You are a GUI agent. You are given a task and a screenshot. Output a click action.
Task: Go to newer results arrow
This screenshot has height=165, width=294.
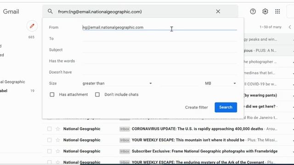tap(290, 27)
